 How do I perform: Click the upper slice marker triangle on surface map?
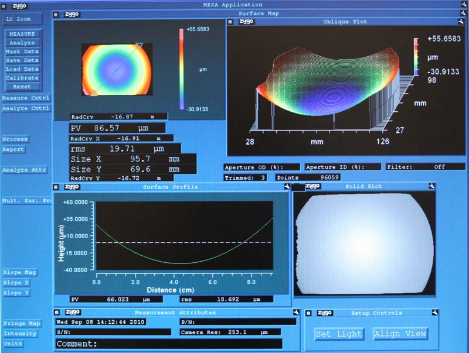click(x=139, y=46)
